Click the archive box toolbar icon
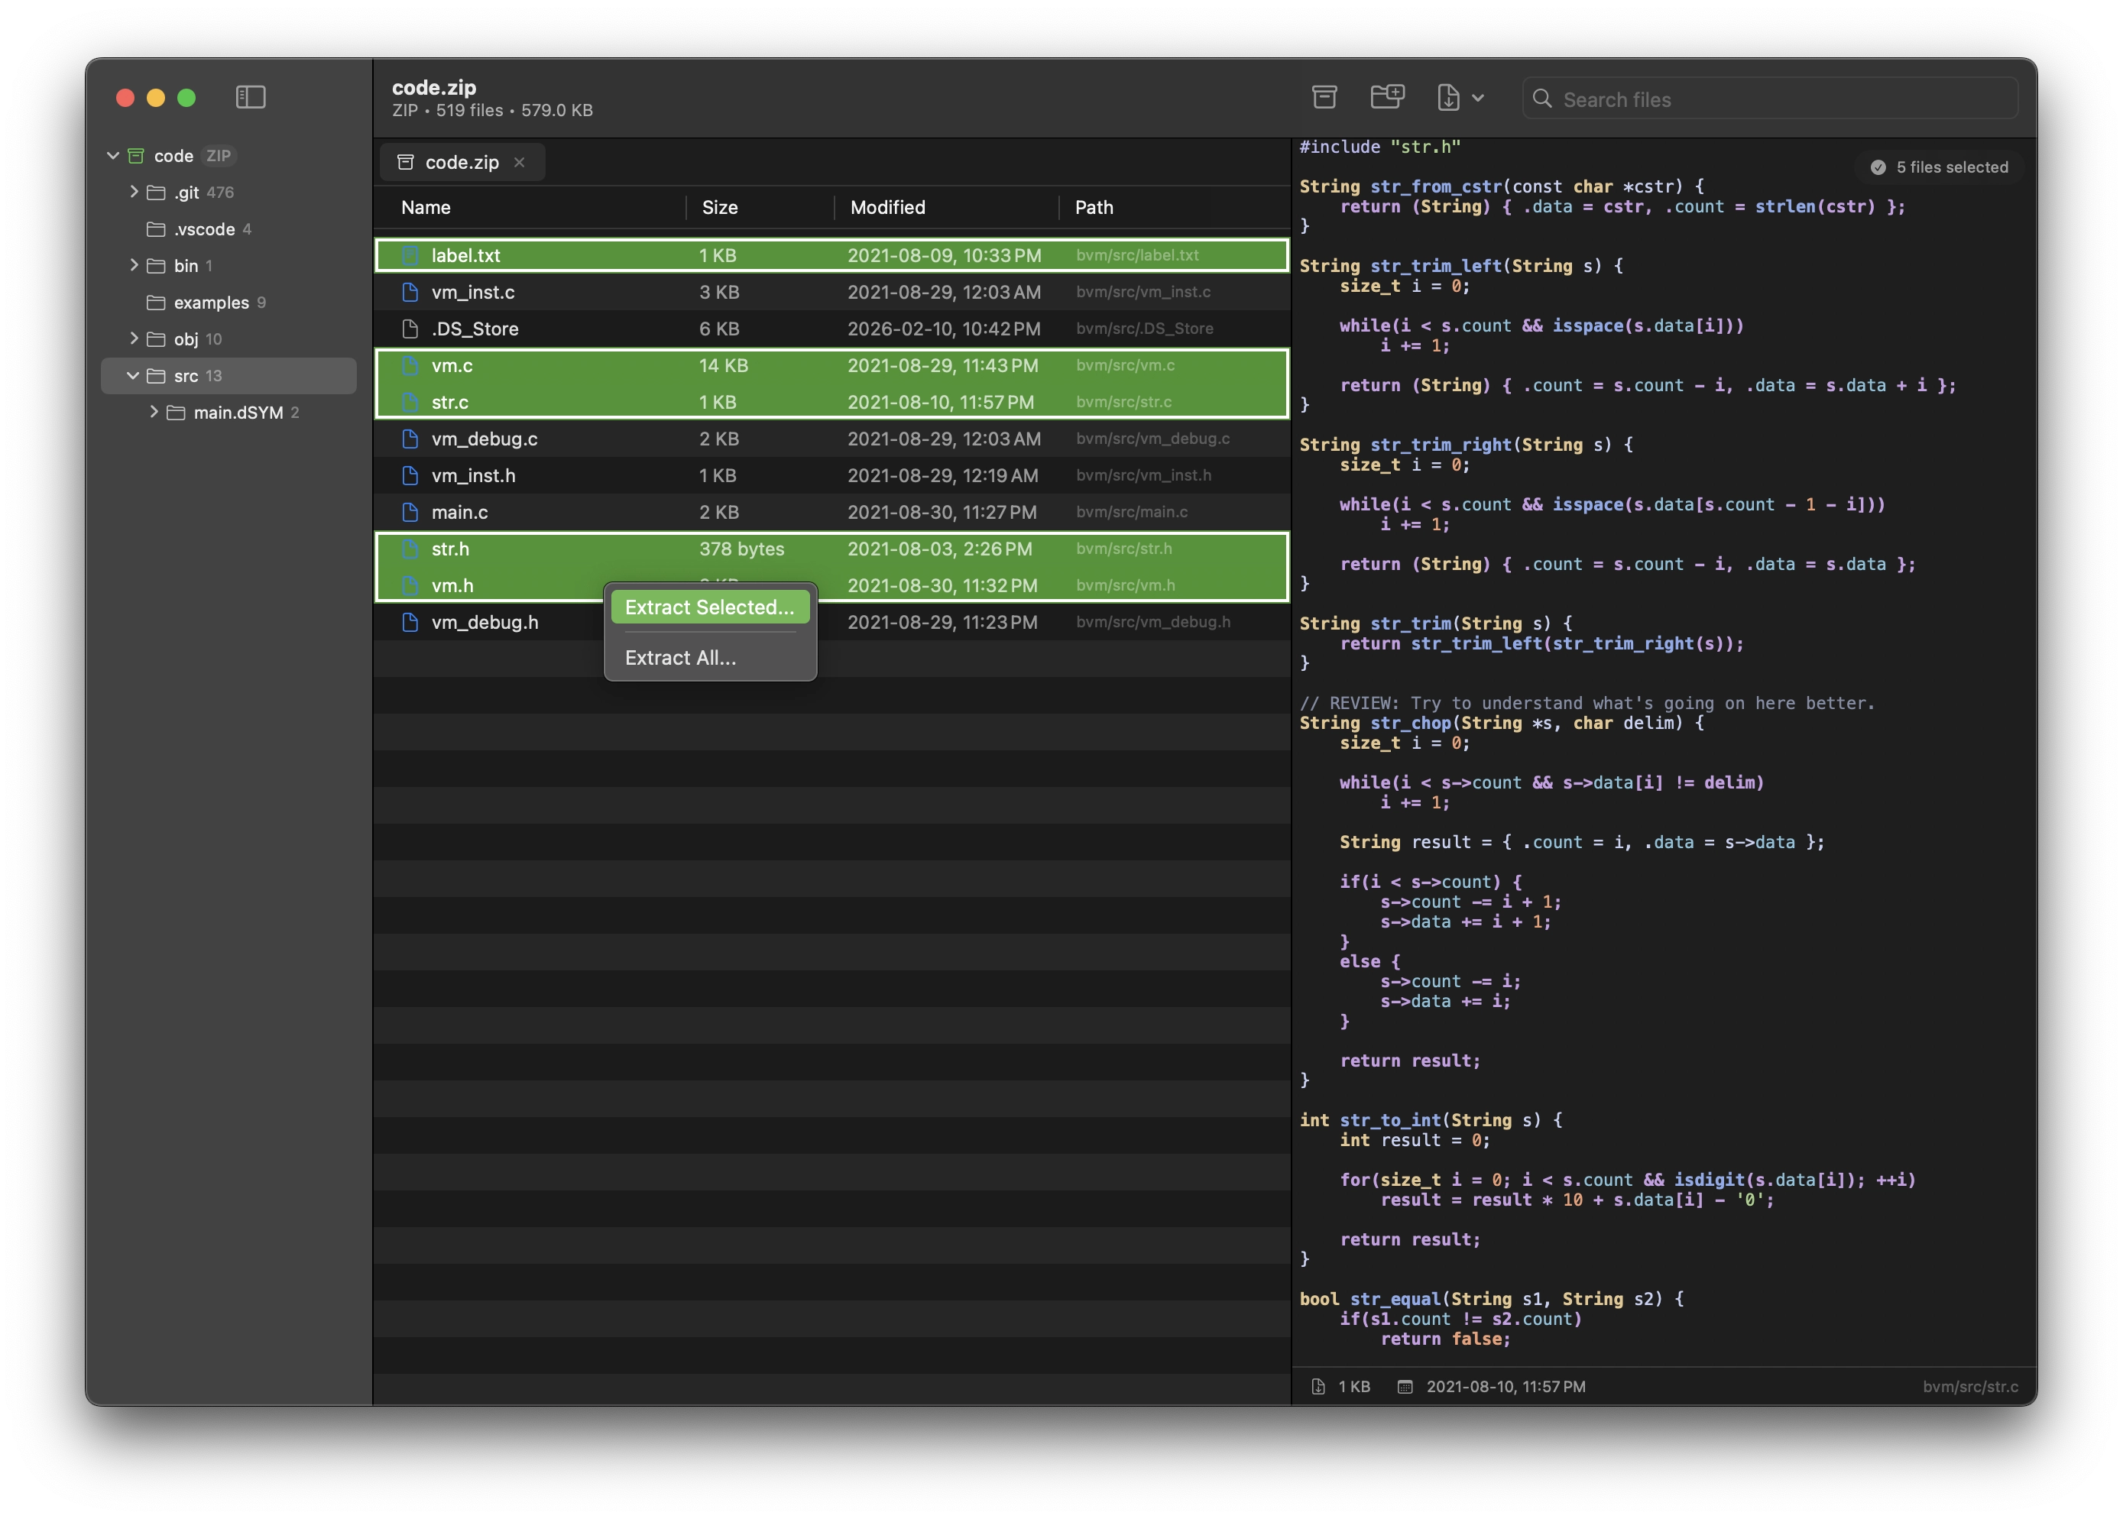This screenshot has width=2123, height=1519. tap(1324, 97)
